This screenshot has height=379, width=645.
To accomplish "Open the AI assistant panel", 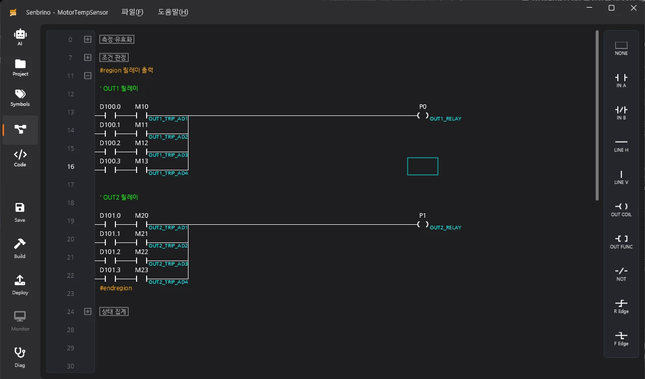I will [x=20, y=37].
